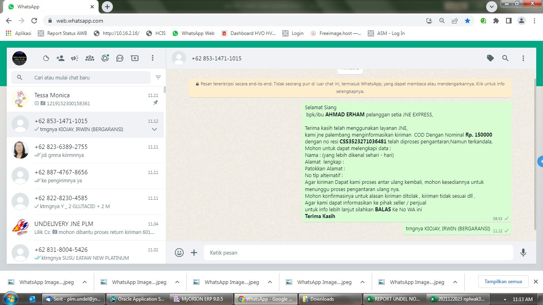Expand options for last WhatsApp Image download

pyautogui.click(x=455, y=282)
